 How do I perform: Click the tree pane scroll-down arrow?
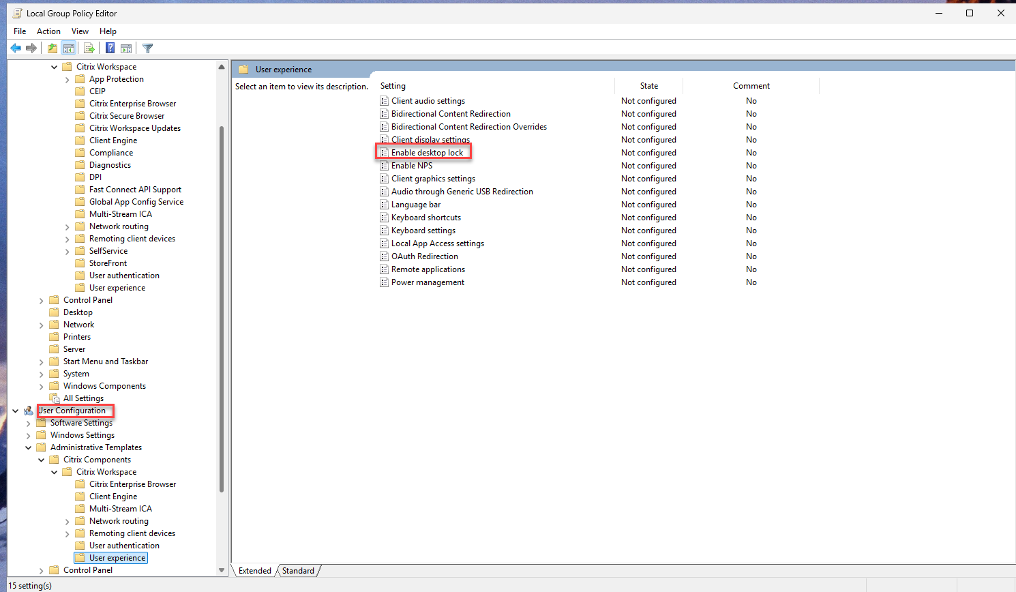click(x=222, y=570)
